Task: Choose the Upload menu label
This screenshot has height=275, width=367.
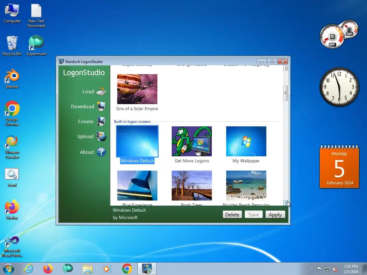Action: coord(85,137)
